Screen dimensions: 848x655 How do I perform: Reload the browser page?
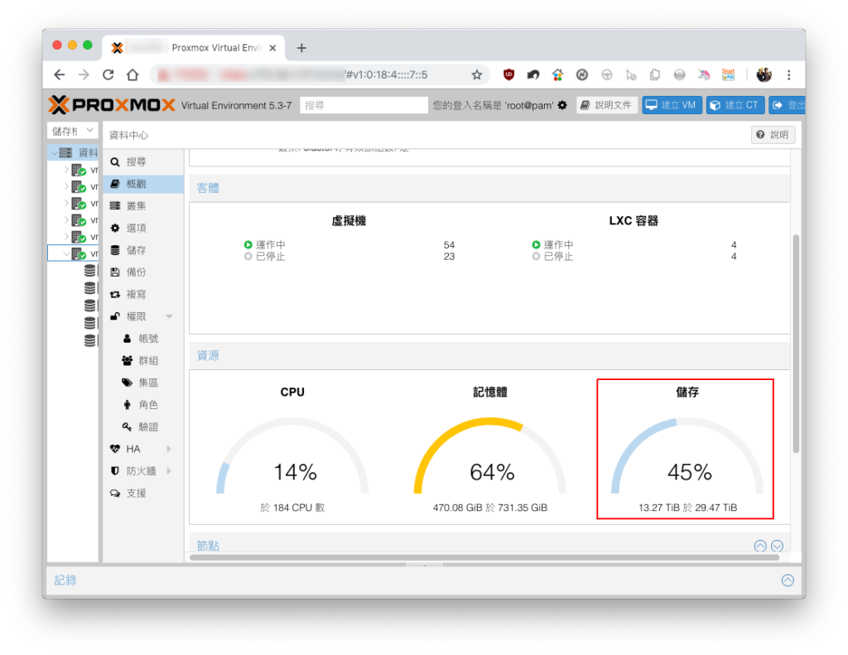(x=108, y=75)
